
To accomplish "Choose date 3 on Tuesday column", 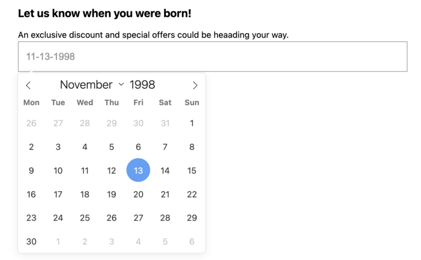I will (58, 147).
